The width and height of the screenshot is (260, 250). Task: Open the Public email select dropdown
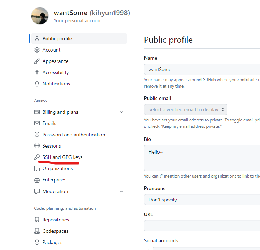(x=186, y=109)
